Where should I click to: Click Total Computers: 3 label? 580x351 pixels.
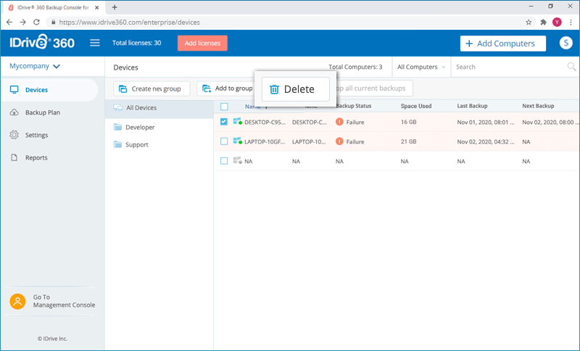355,67
